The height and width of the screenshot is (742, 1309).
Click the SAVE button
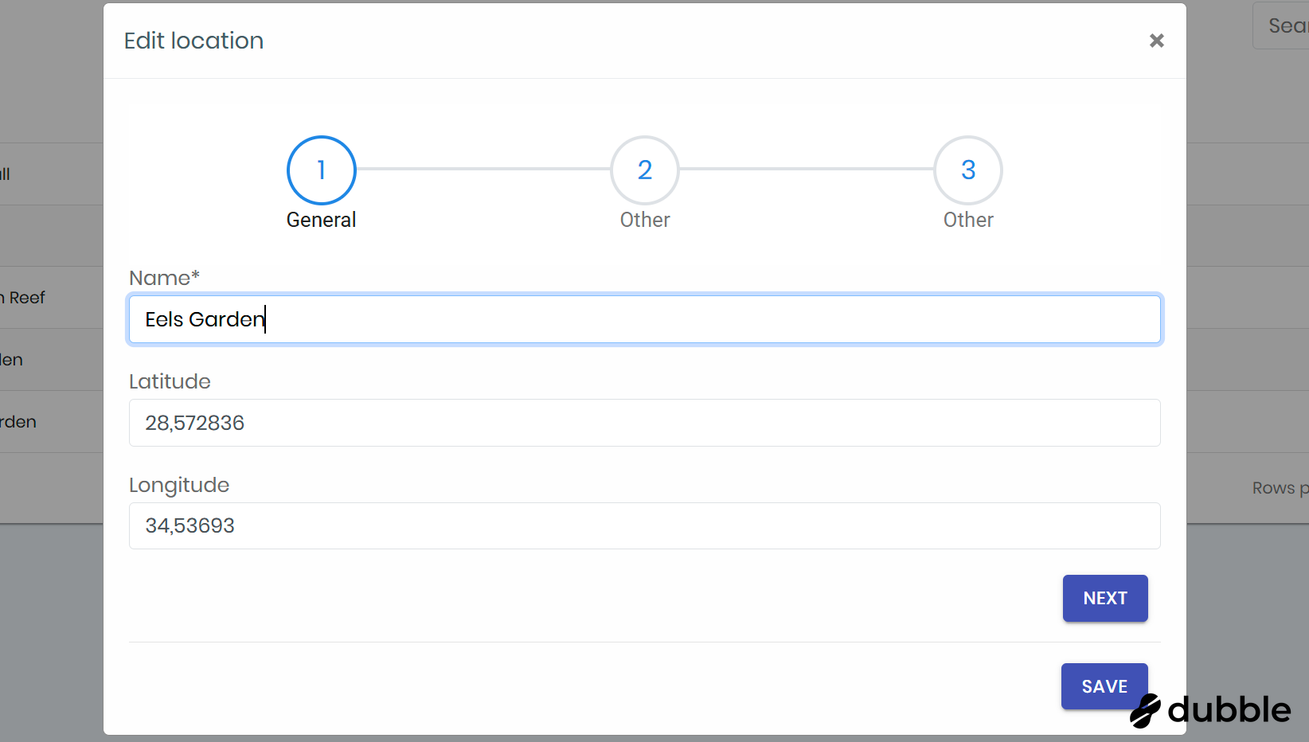coord(1104,686)
